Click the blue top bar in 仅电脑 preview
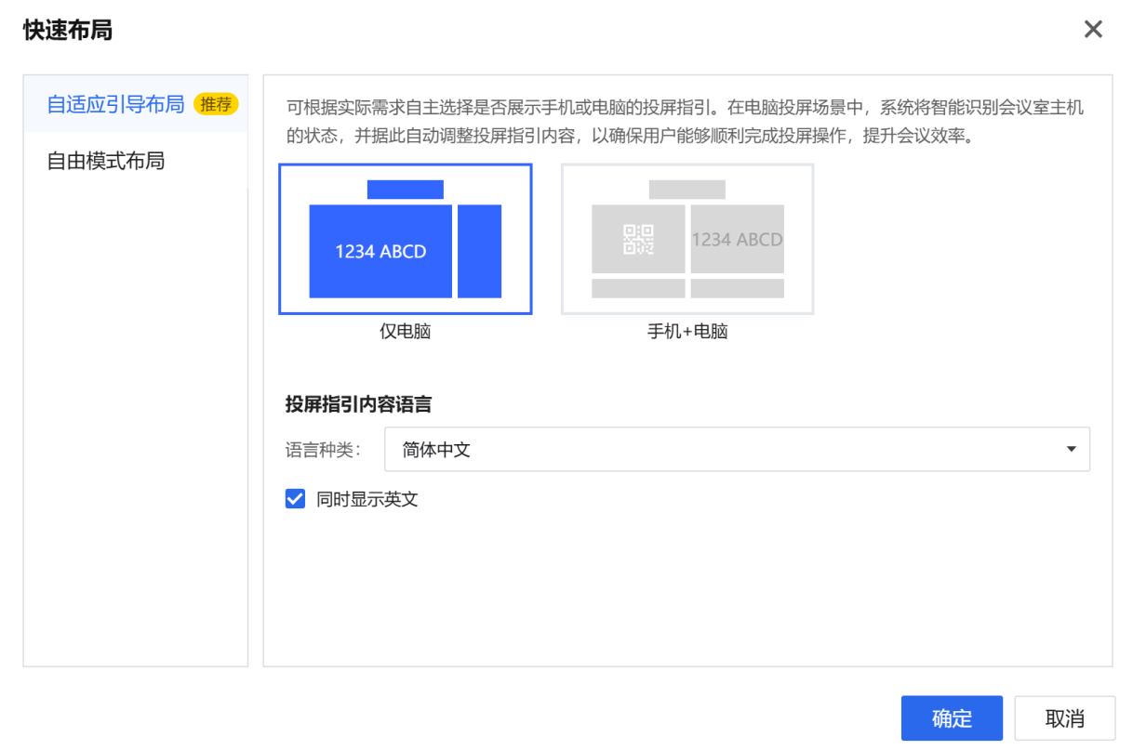This screenshot has height=750, width=1133. pos(405,190)
